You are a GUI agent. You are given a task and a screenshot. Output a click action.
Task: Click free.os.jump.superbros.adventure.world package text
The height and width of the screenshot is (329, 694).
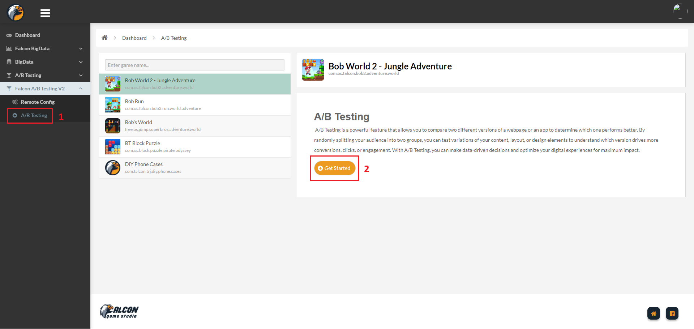point(163,129)
